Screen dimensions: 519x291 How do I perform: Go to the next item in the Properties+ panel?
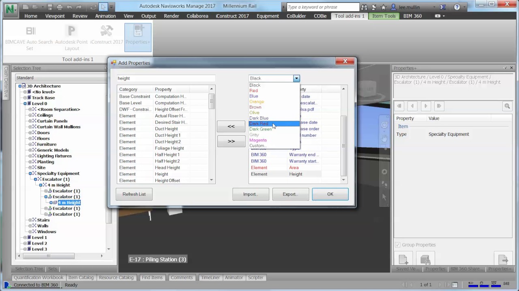426,106
